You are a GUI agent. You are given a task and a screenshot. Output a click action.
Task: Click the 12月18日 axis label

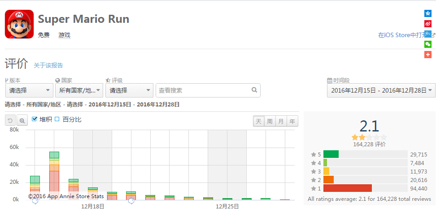[93, 207]
